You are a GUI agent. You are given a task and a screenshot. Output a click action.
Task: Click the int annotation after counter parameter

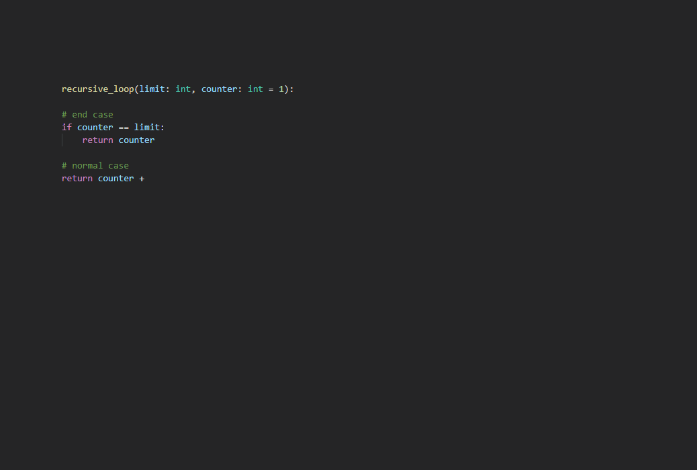(255, 89)
